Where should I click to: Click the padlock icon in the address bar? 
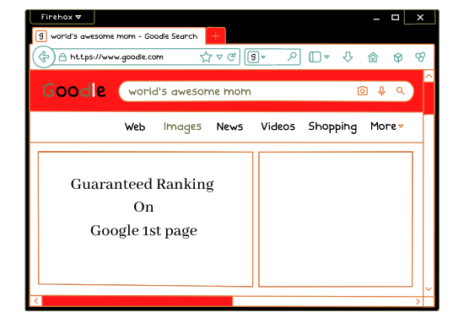pos(62,57)
